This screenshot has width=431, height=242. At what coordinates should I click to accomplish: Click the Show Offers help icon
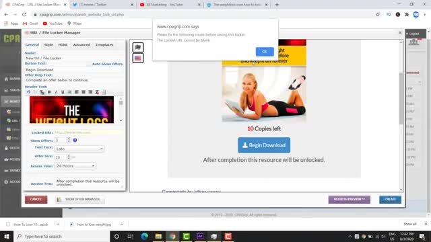pos(75,140)
